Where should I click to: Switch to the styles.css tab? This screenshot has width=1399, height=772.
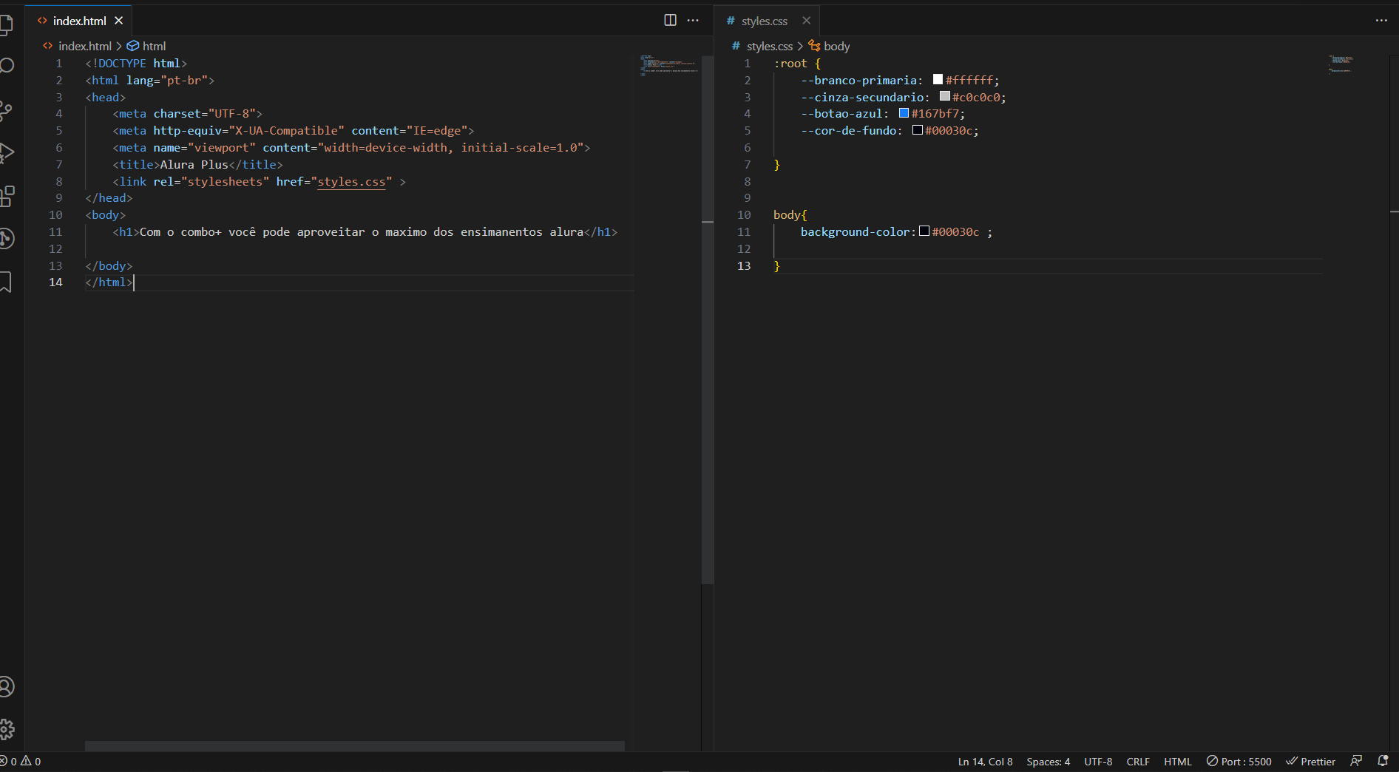point(765,21)
